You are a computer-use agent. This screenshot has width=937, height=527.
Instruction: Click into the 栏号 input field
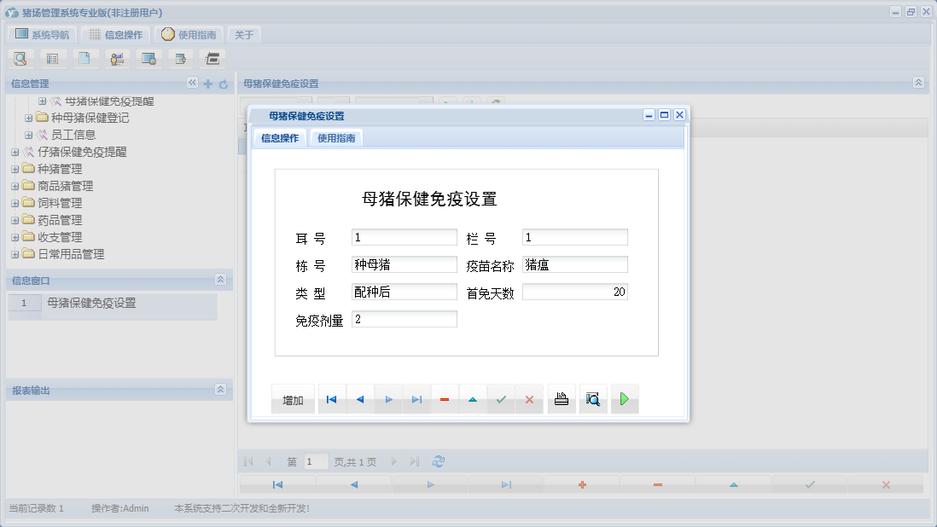575,238
